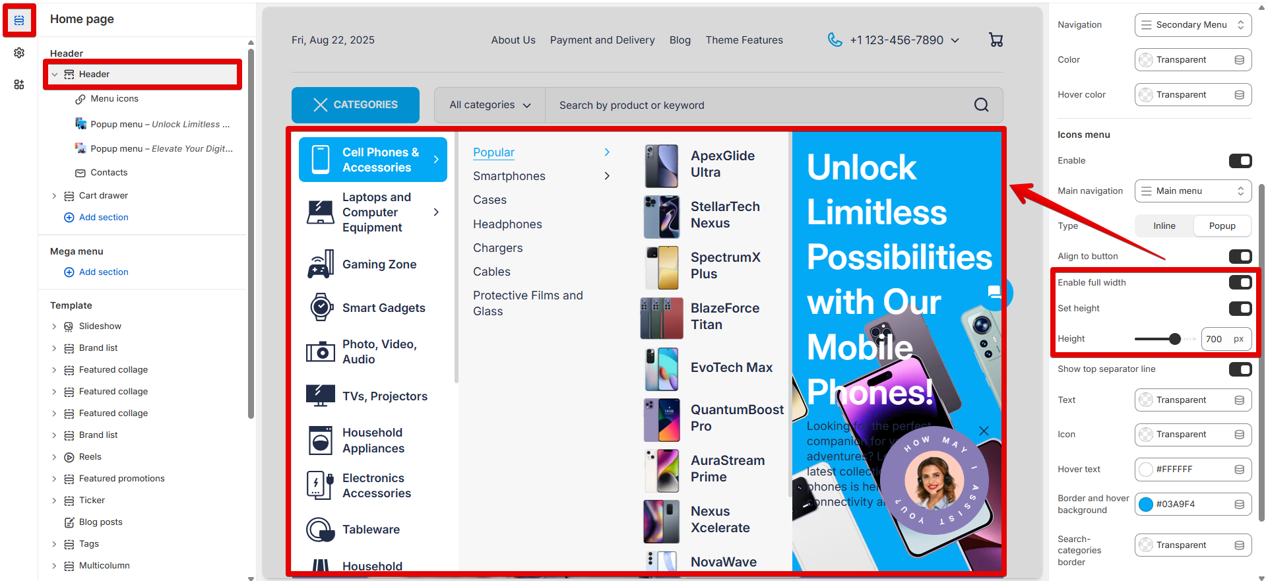The height and width of the screenshot is (581, 1266).
Task: Click the Gaming Zone category icon
Action: [x=321, y=265]
